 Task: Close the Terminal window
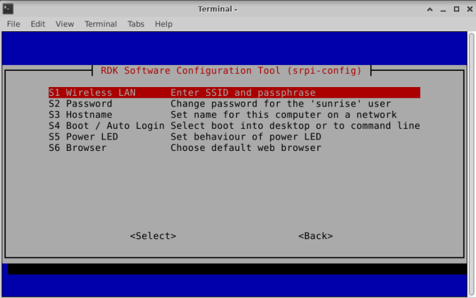(470, 9)
